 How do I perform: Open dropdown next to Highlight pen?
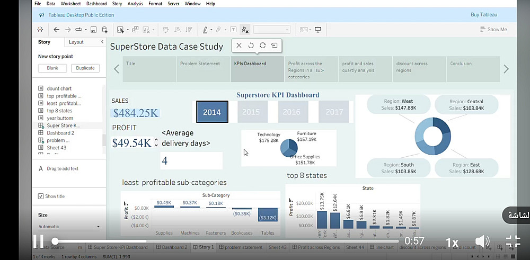(211, 30)
